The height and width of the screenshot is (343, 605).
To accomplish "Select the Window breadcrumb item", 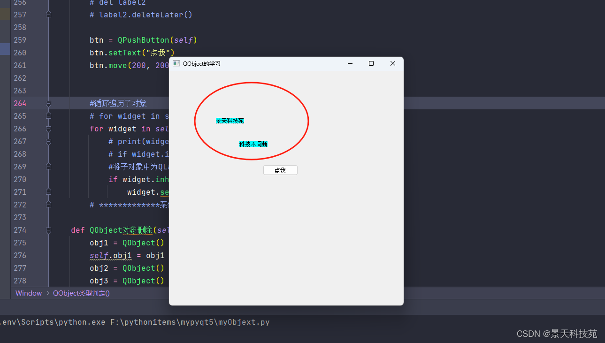I will coord(29,293).
